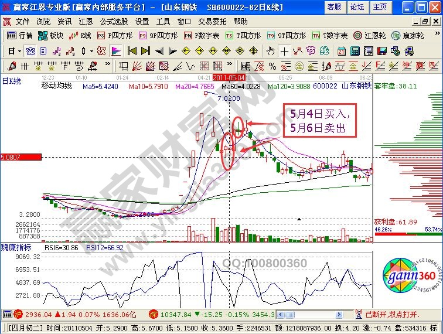
Task: Click the hand pan tool icon
Action: (x=270, y=51)
